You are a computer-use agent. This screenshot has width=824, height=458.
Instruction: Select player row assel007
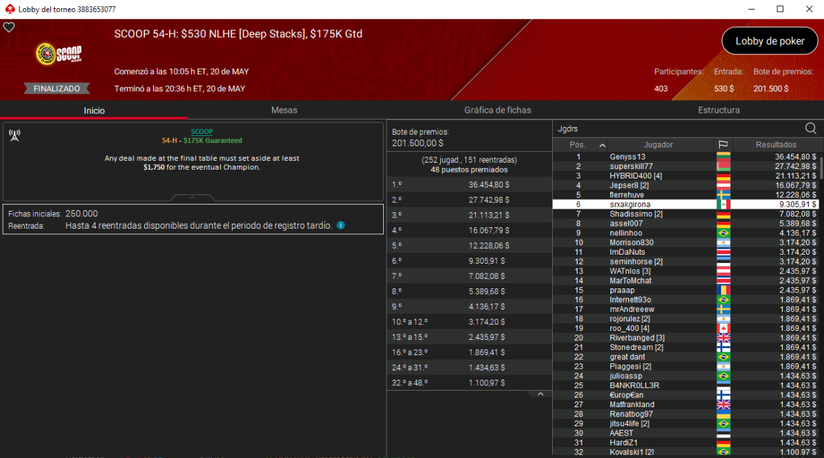[x=685, y=224]
